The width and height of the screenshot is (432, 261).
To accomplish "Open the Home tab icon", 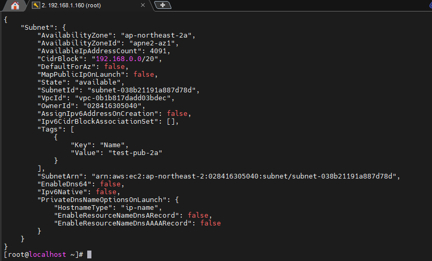I will pos(15,5).
